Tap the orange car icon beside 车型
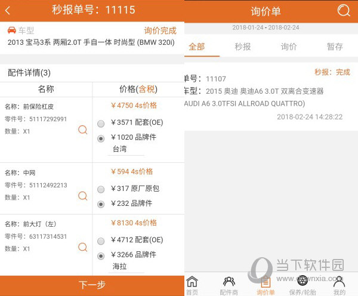This screenshot has width=358, height=296. (12, 30)
